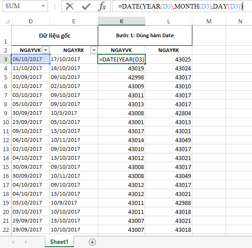Click the 'Bước 1: Dùng hàm Date' header cell
The image size is (252, 248).
click(145, 35)
